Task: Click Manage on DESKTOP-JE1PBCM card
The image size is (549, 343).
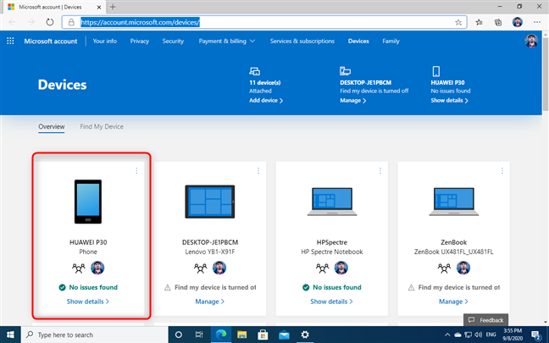Action: (x=210, y=302)
